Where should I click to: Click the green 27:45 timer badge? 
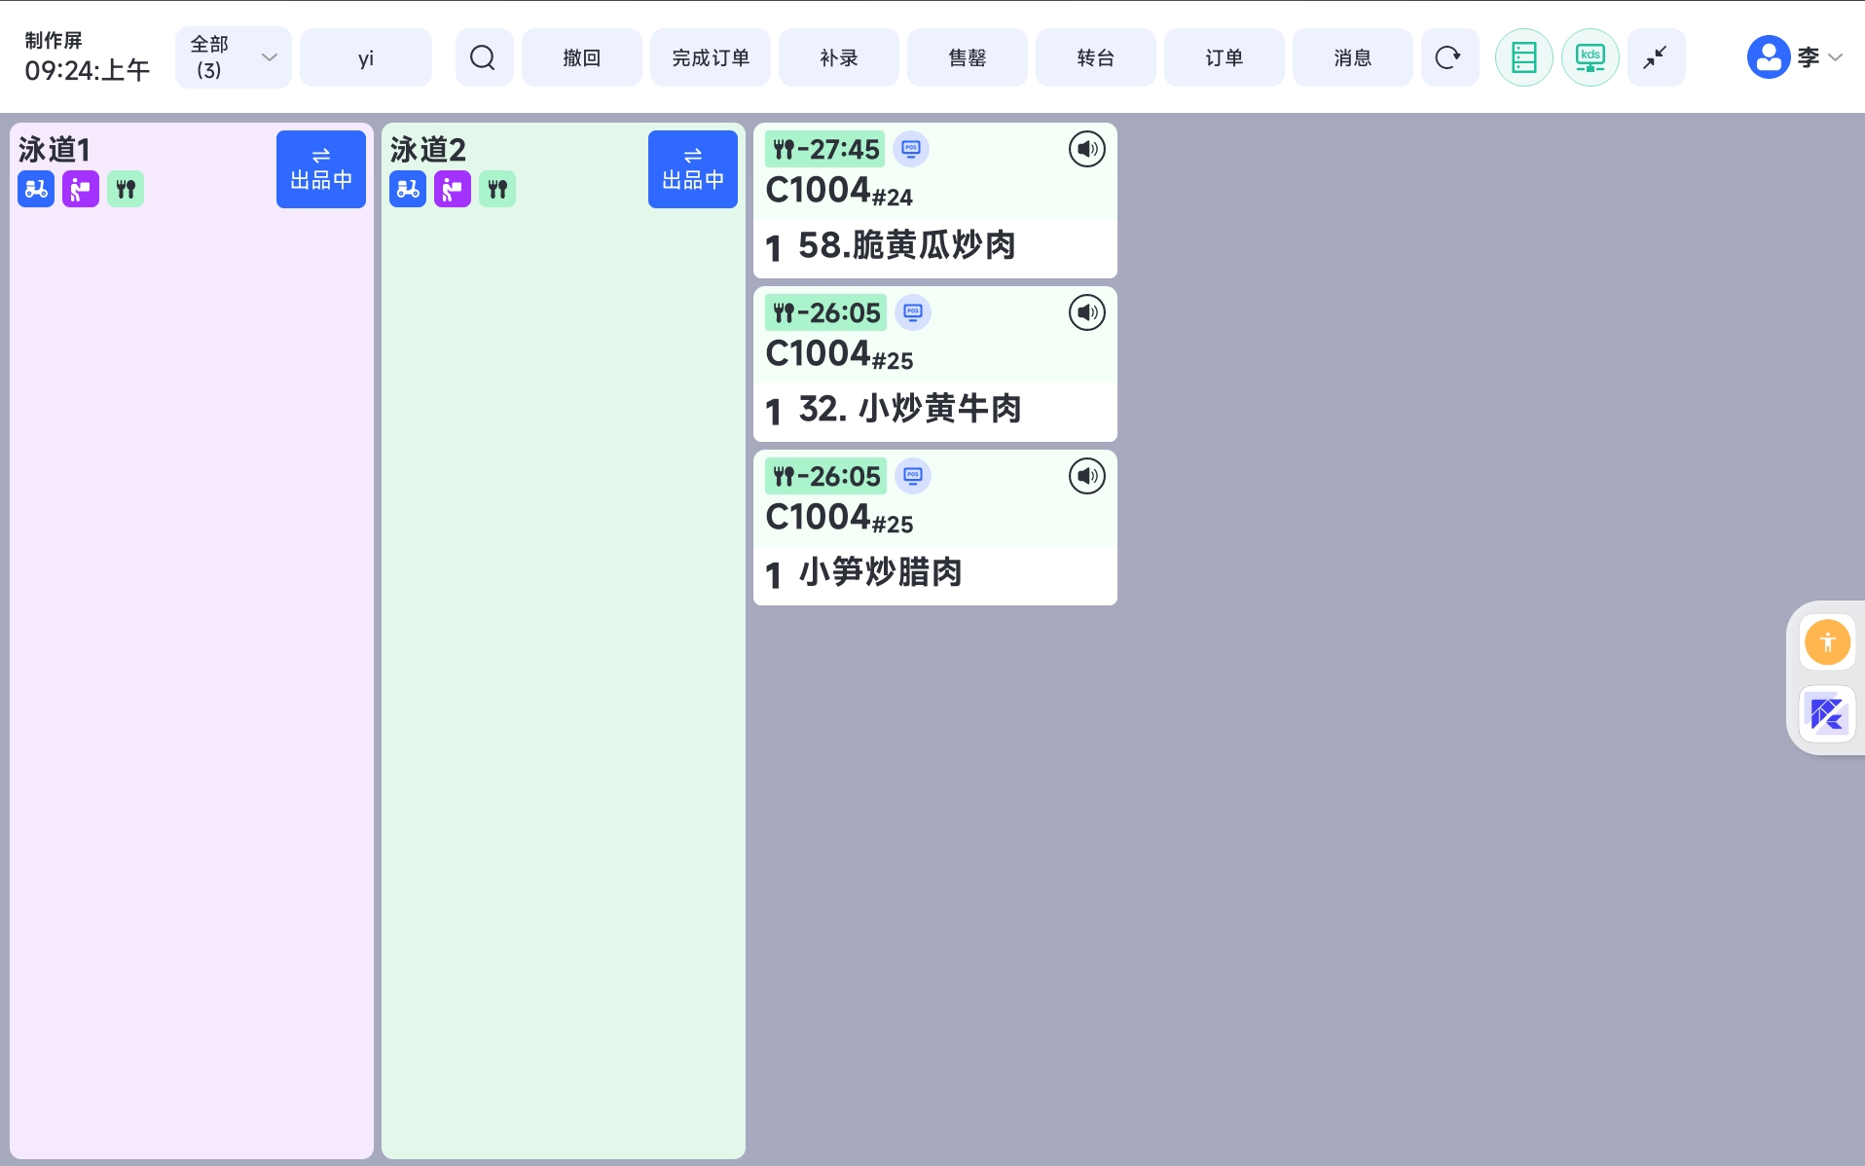(x=825, y=149)
